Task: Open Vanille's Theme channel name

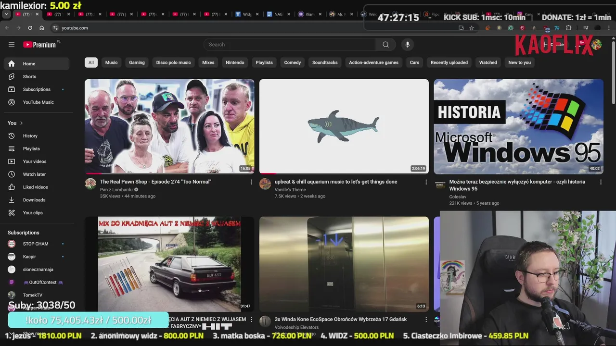Action: coord(290,190)
